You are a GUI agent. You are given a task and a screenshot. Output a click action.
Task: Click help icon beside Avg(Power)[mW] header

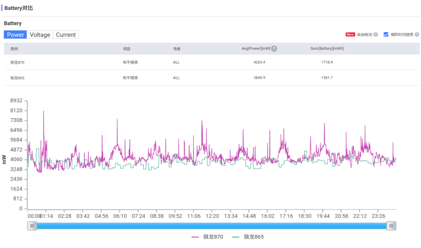tap(274, 49)
